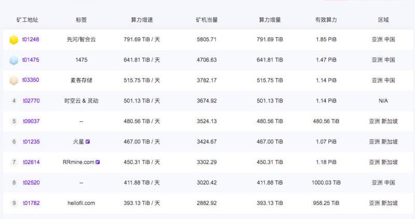Click the hellofil.com tag label
Screen dimensions: 415x219
(x=81, y=203)
